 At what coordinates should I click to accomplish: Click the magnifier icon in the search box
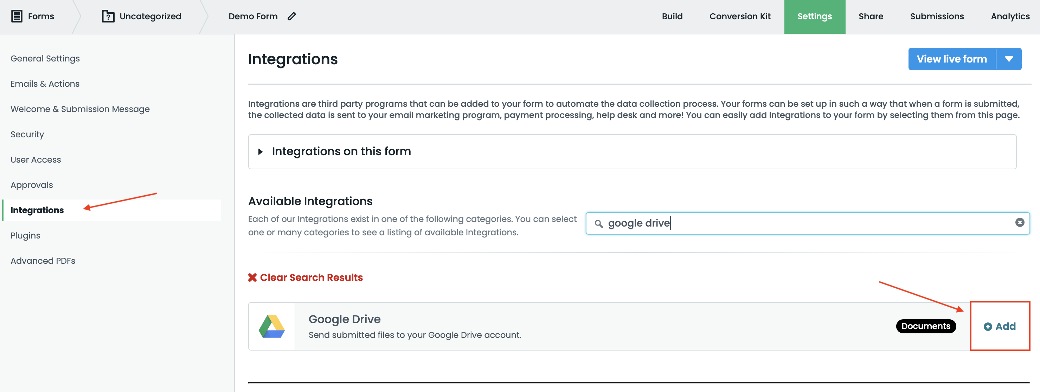click(x=598, y=223)
